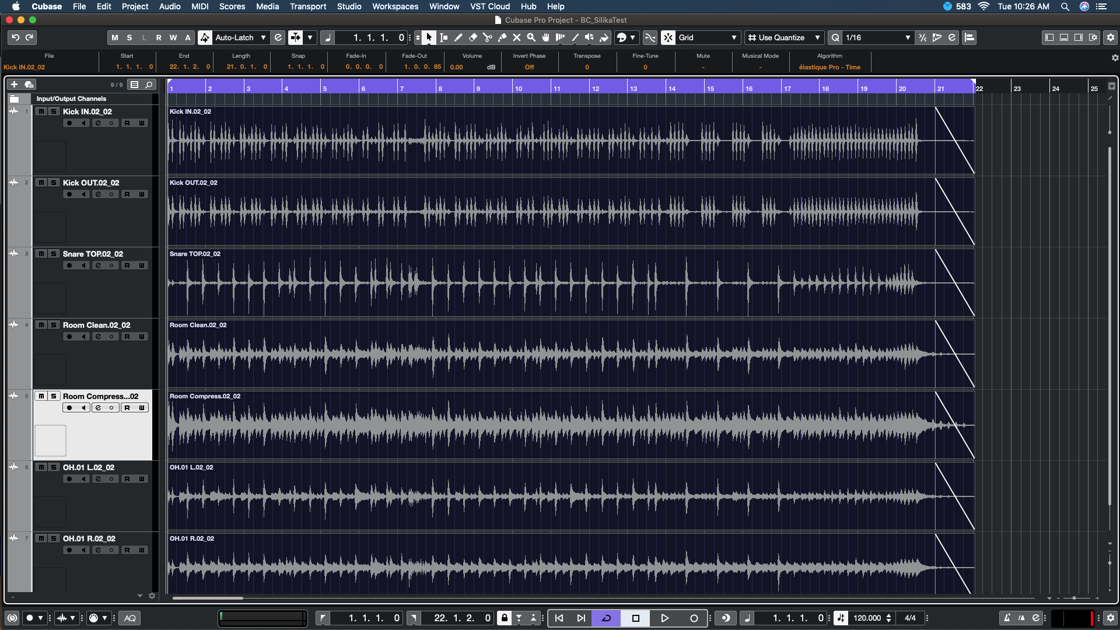Screen dimensions: 1120x630
Task: Select the Object Selection arrow tool
Action: (429, 37)
